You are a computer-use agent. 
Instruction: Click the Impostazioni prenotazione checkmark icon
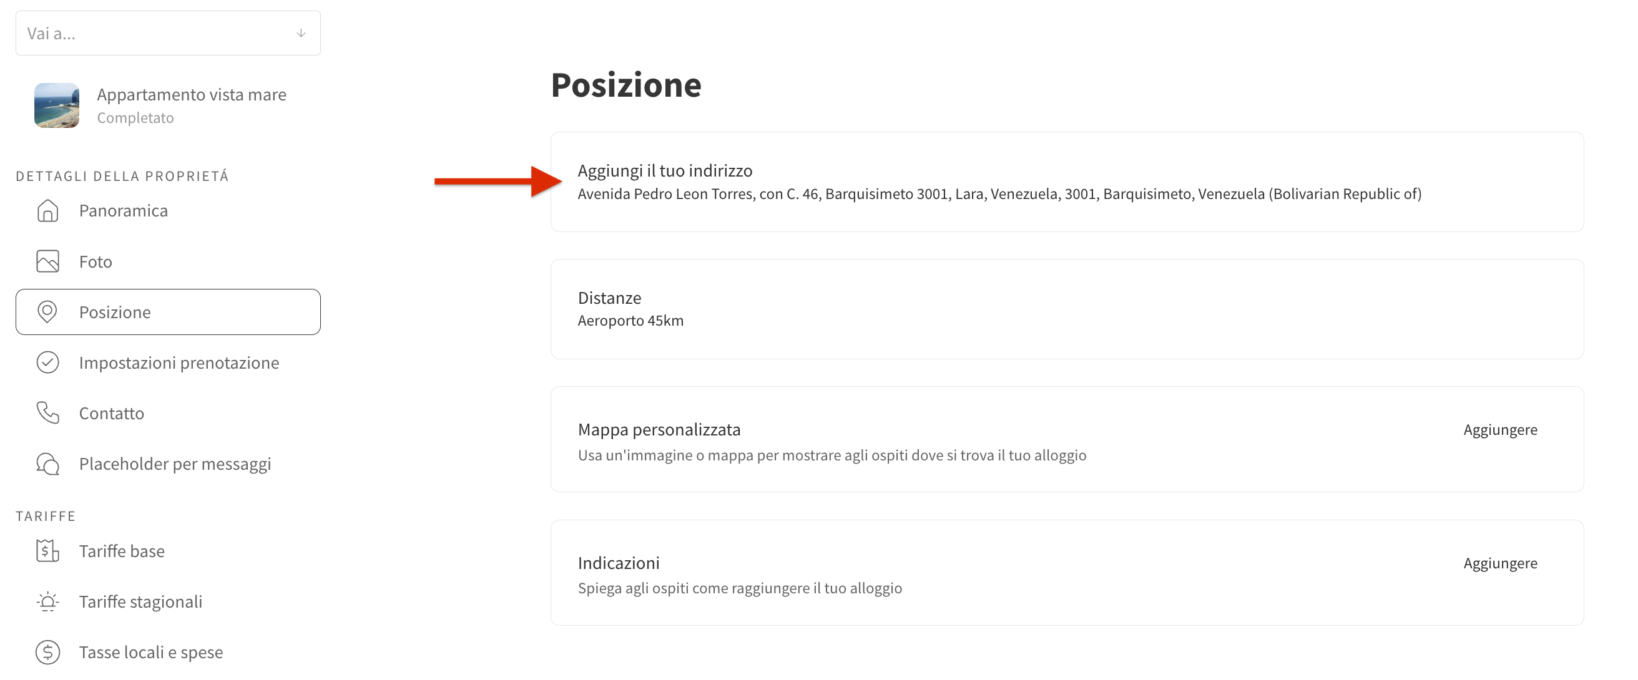[47, 362]
